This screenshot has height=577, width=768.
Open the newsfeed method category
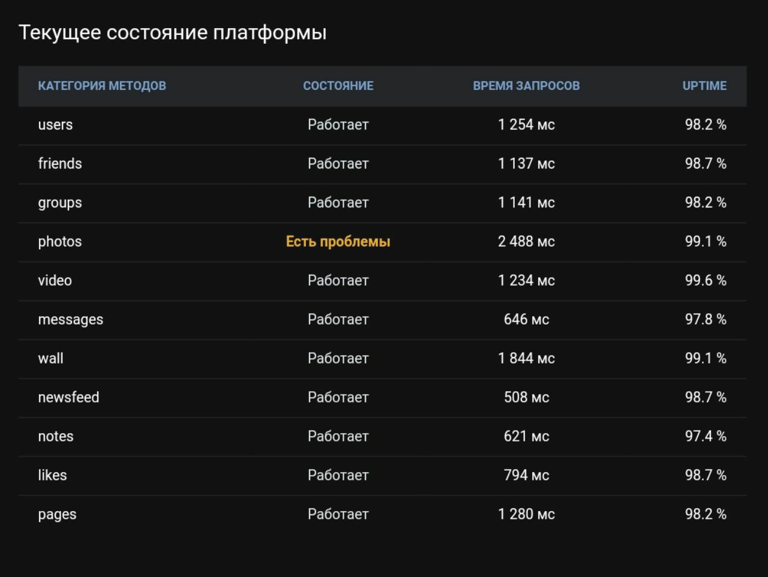[x=68, y=398]
